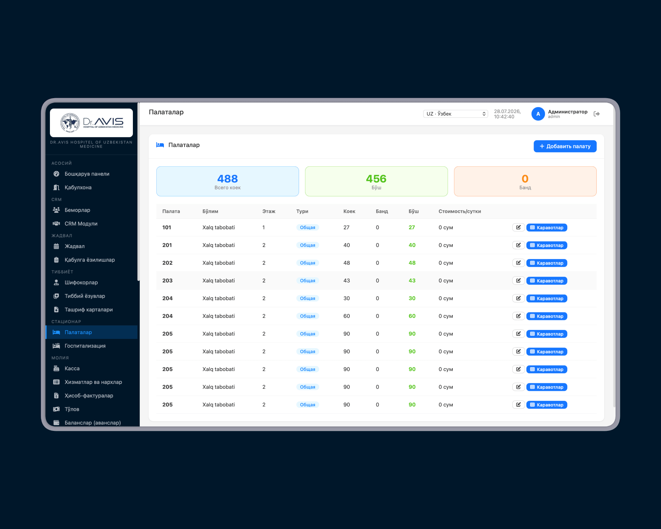Edit ward 203 with pencil icon
Viewport: 661px width, 529px height.
tap(518, 281)
